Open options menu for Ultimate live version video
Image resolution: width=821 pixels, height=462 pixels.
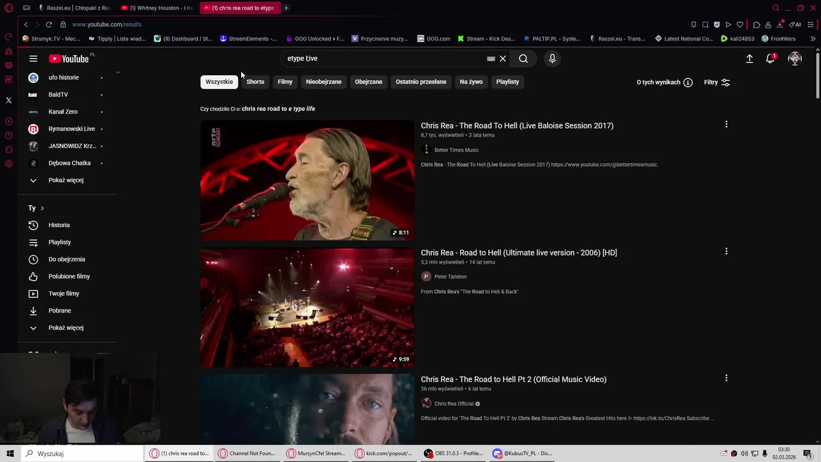tap(726, 252)
